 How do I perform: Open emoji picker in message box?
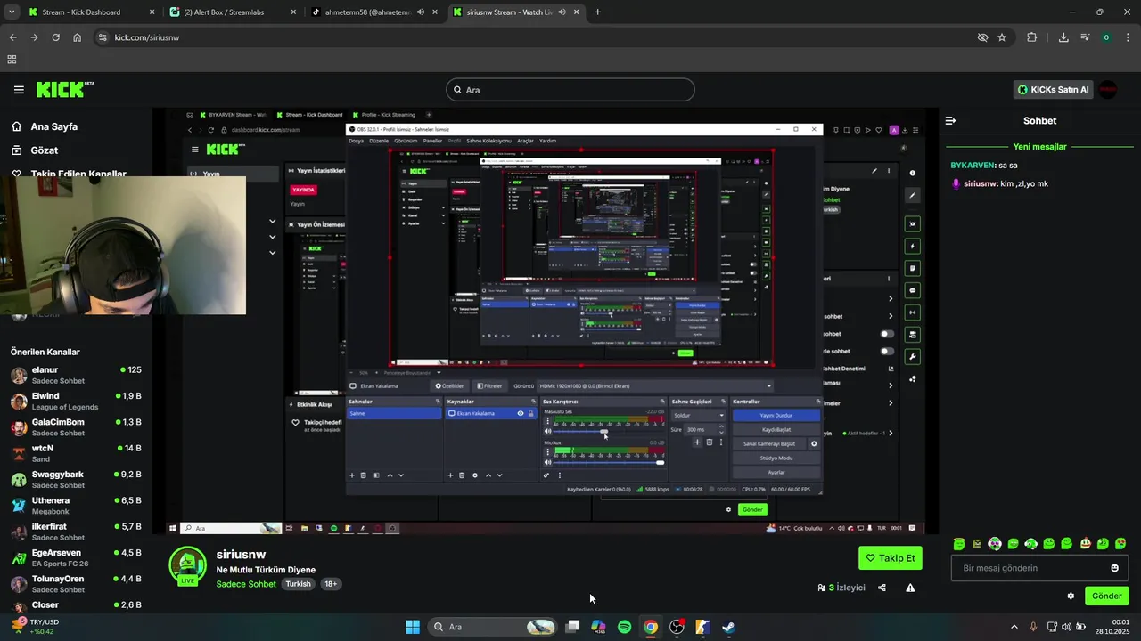(x=1114, y=568)
